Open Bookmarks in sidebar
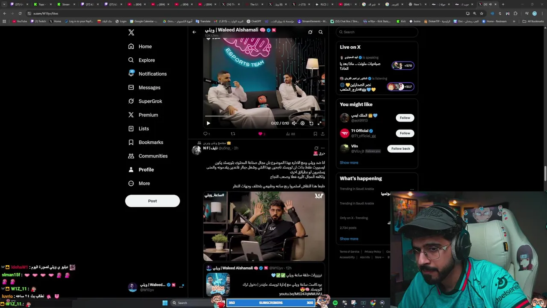547x308 pixels. click(x=146, y=142)
